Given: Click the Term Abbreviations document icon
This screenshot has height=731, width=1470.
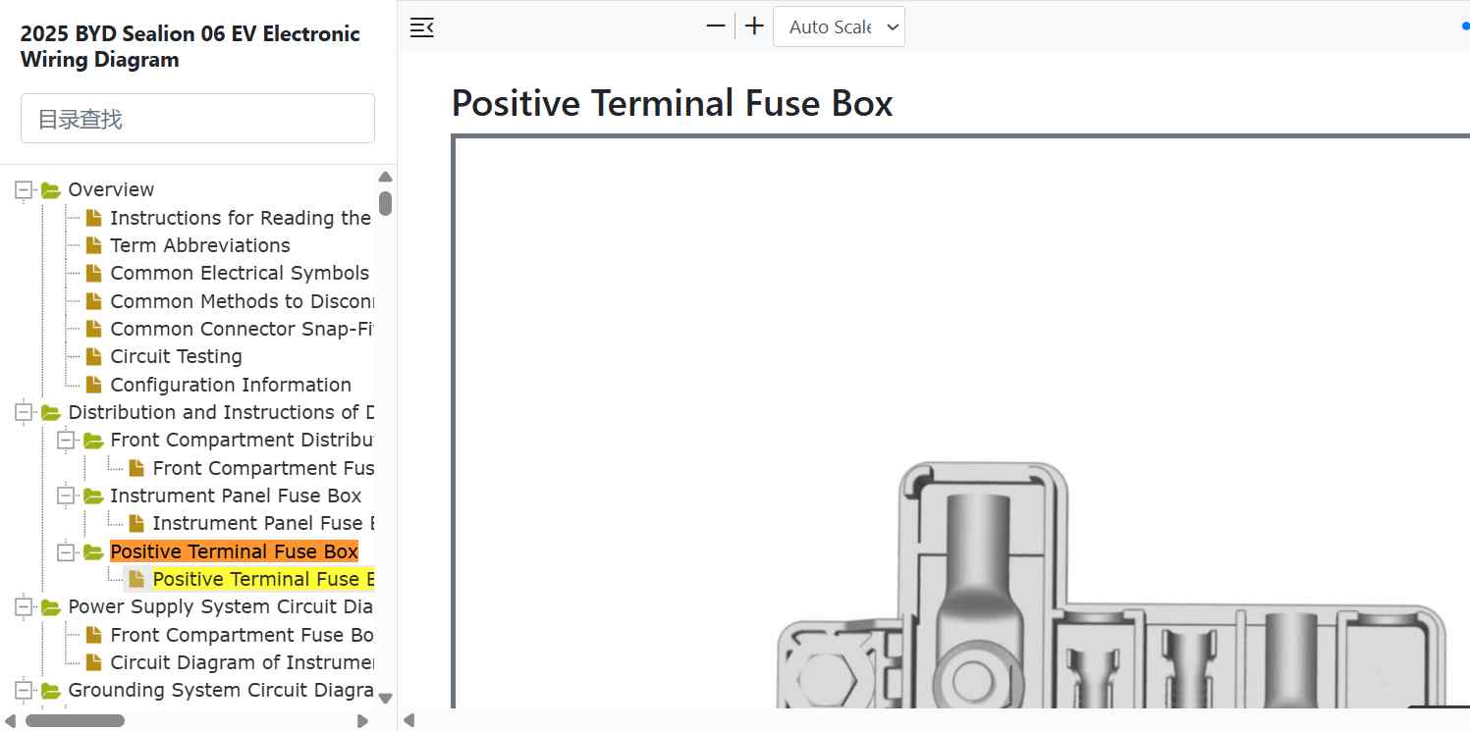Looking at the screenshot, I should (93, 245).
